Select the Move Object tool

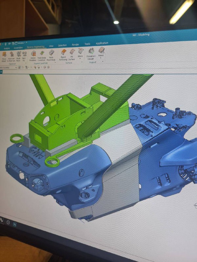click(x=4, y=57)
